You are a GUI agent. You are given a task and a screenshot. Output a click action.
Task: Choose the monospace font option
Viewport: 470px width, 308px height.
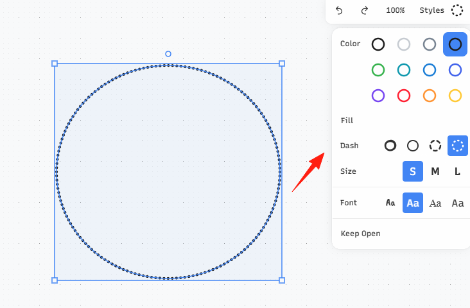tap(458, 203)
